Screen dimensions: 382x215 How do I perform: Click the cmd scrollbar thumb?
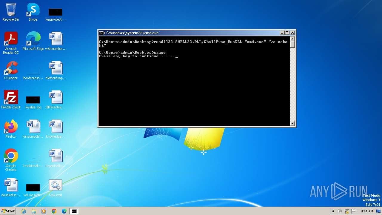(x=292, y=44)
